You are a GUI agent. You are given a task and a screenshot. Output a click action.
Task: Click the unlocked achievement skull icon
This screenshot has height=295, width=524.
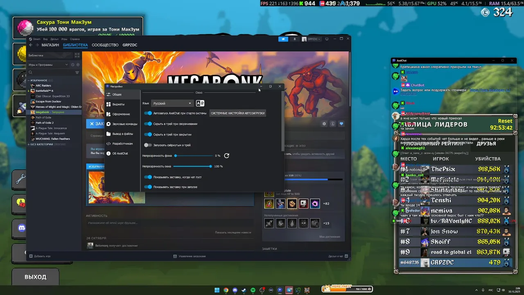[x=303, y=204]
